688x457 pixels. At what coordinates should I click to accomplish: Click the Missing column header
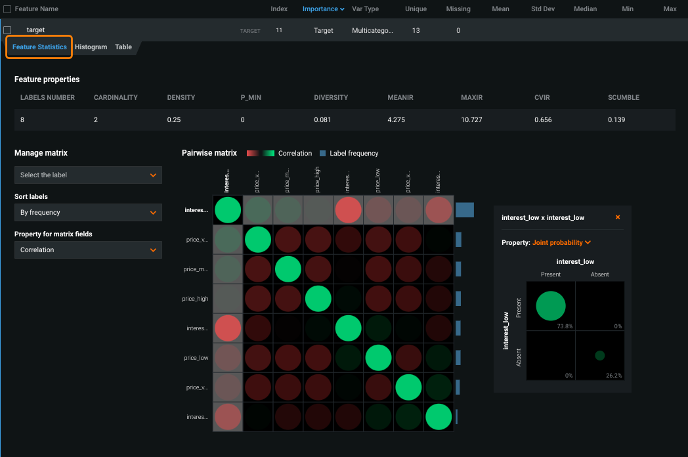point(458,9)
